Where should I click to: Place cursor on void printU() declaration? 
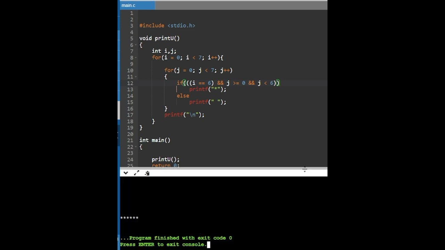click(x=160, y=39)
